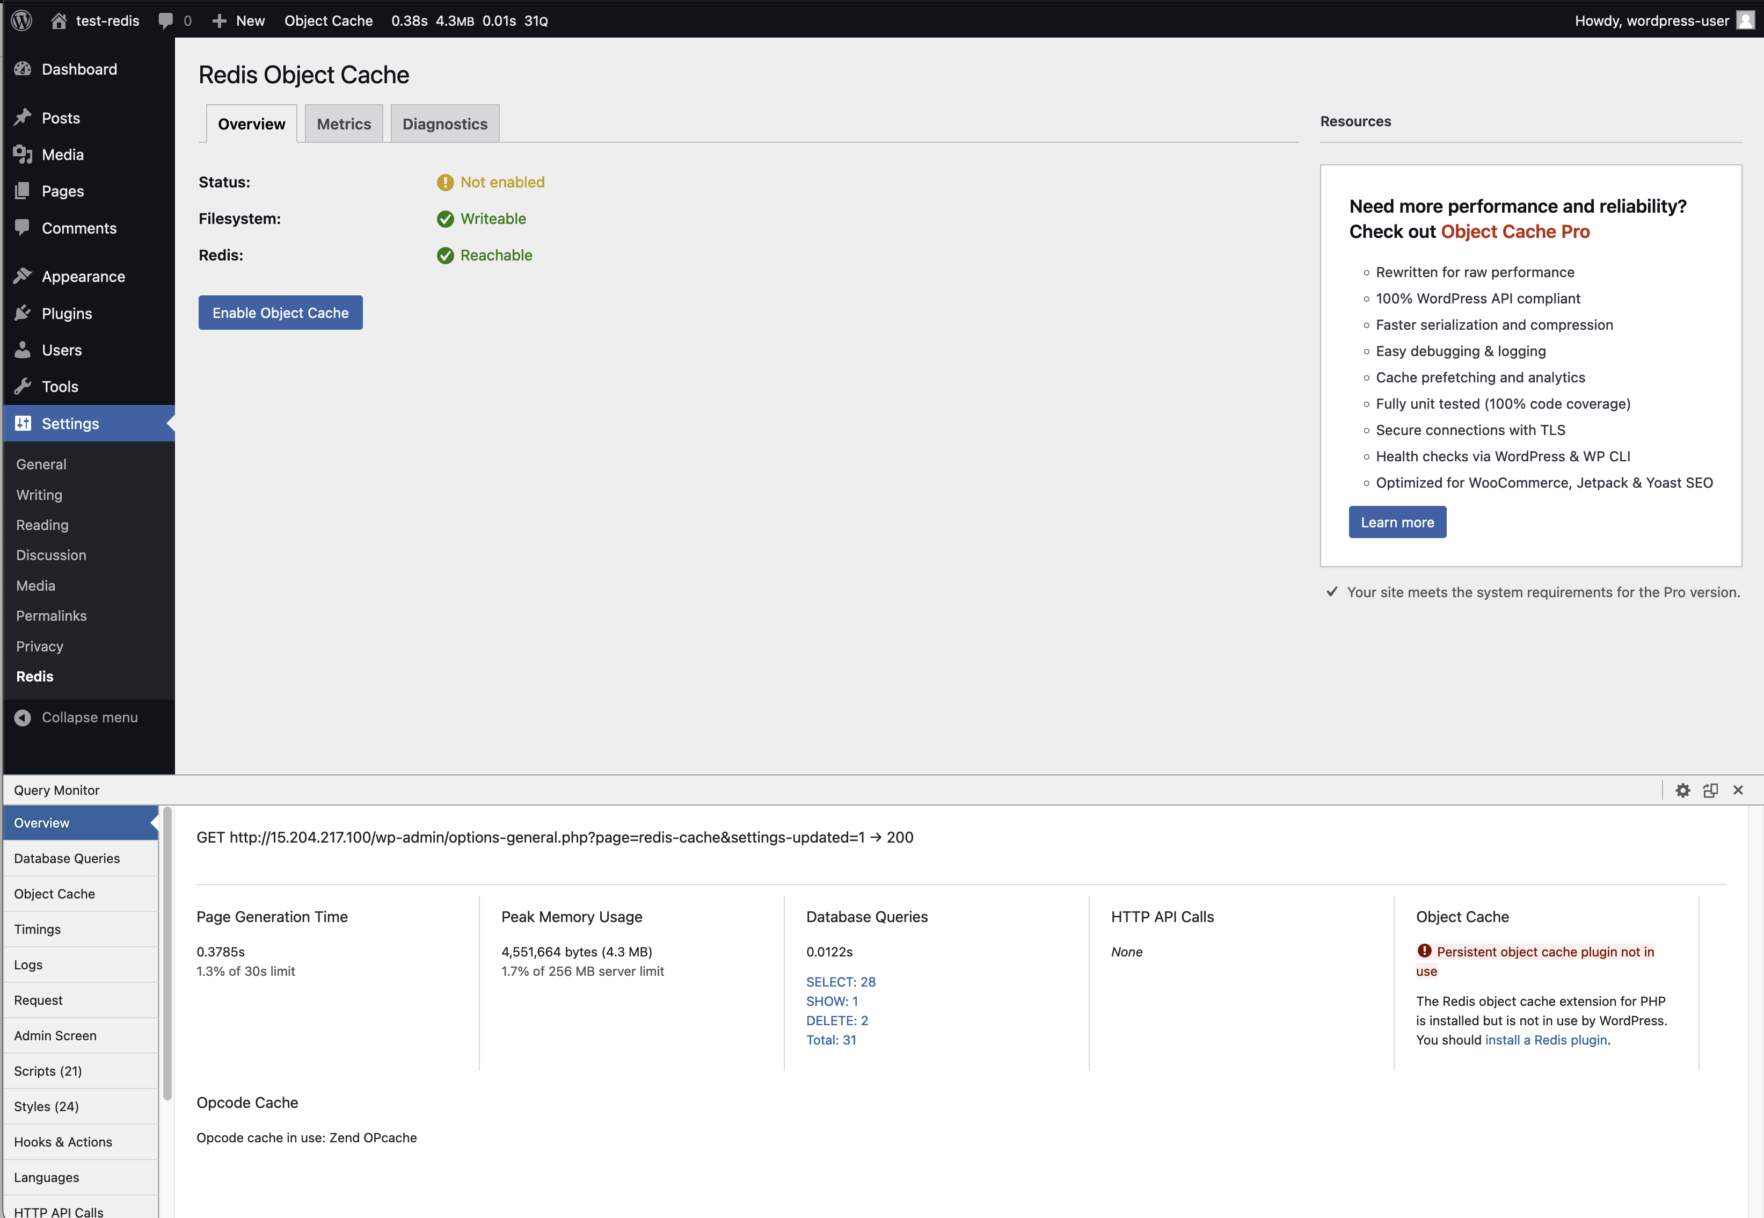Select Object Cache in Query Monitor sidebar
The width and height of the screenshot is (1764, 1218).
click(x=81, y=894)
